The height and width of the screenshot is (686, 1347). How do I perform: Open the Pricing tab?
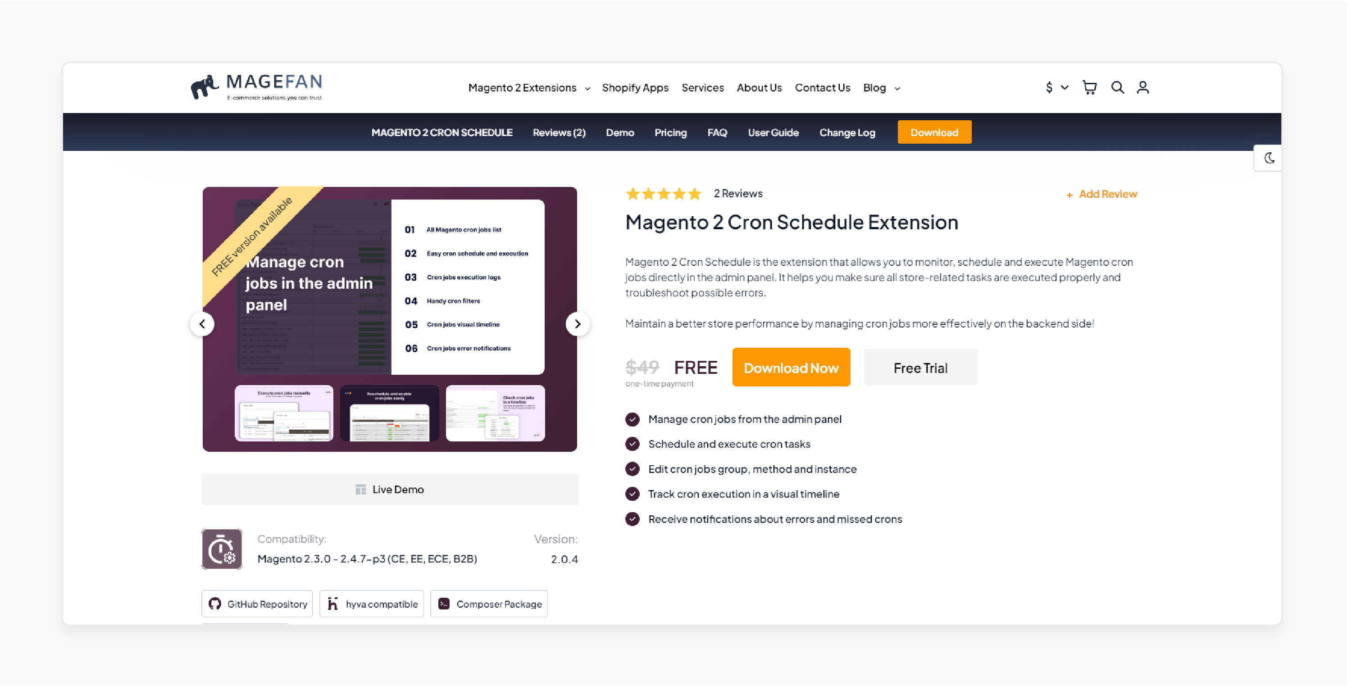tap(670, 131)
